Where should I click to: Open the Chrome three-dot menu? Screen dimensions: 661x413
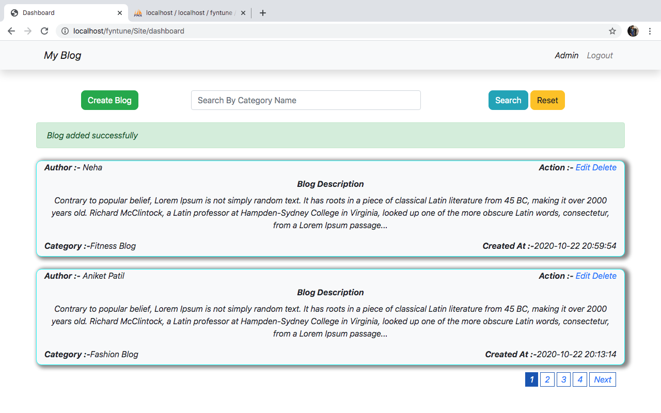650,31
